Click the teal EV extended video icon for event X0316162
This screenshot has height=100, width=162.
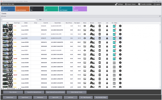[x=114, y=58]
